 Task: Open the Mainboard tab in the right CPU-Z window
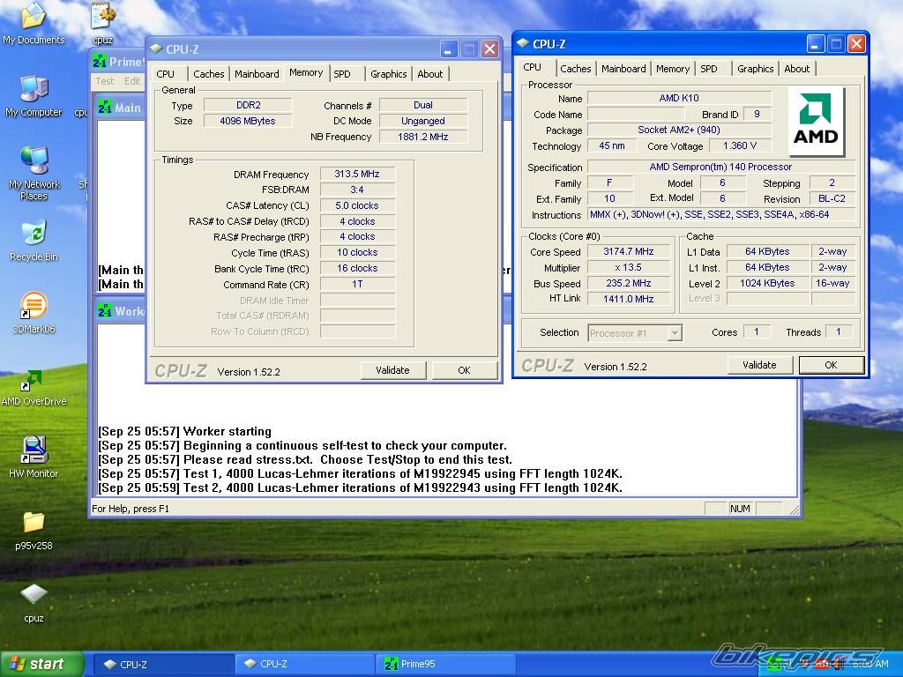623,69
